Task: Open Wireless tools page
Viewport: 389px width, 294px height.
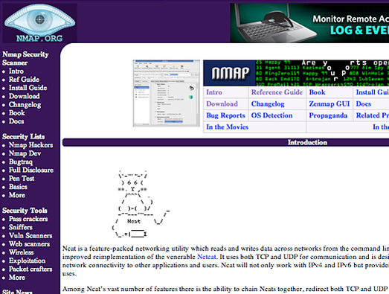Action: coord(21,252)
